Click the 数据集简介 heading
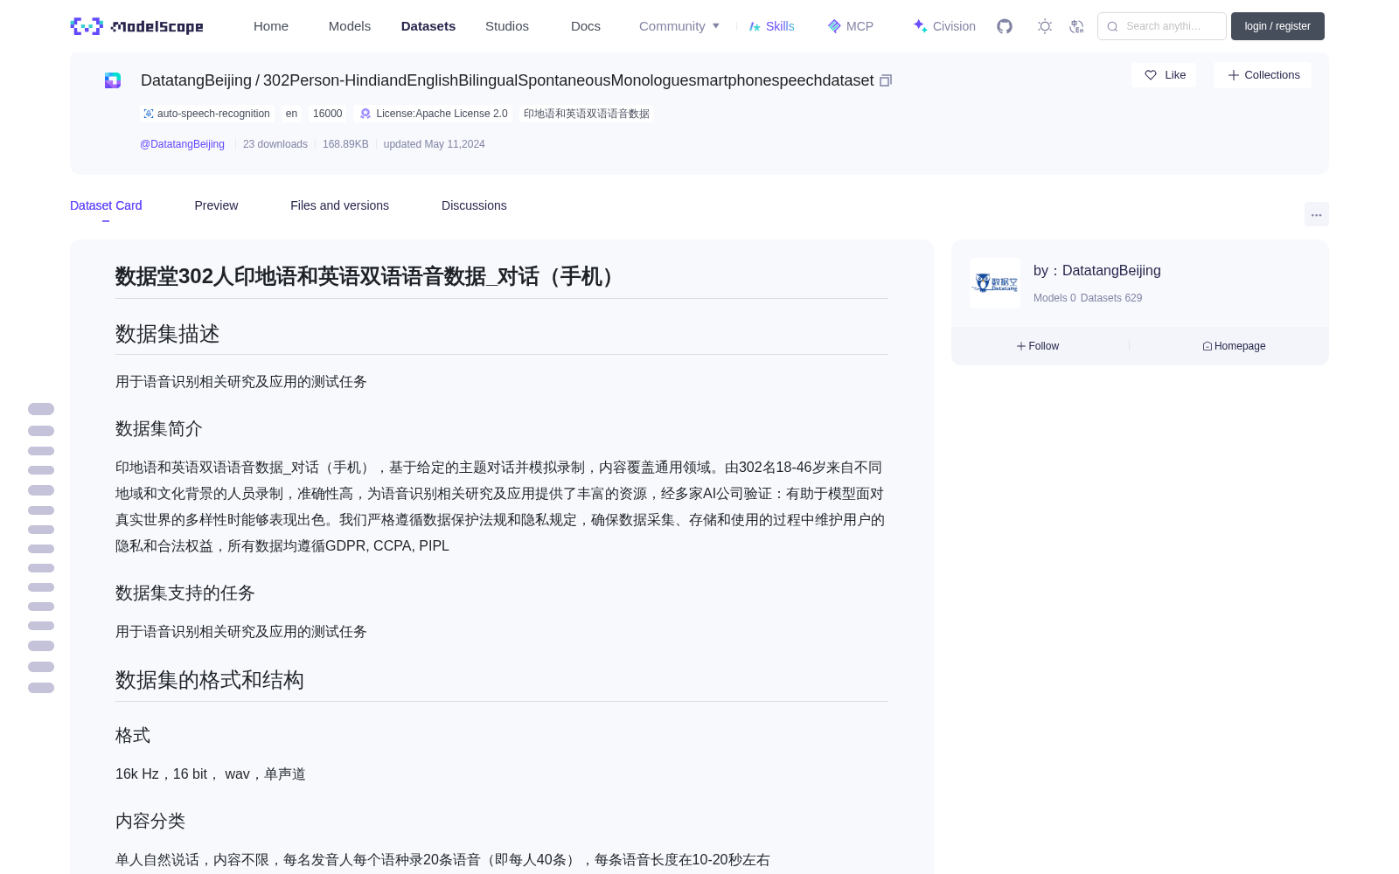Viewport: 1399px width, 874px height. 159,428
